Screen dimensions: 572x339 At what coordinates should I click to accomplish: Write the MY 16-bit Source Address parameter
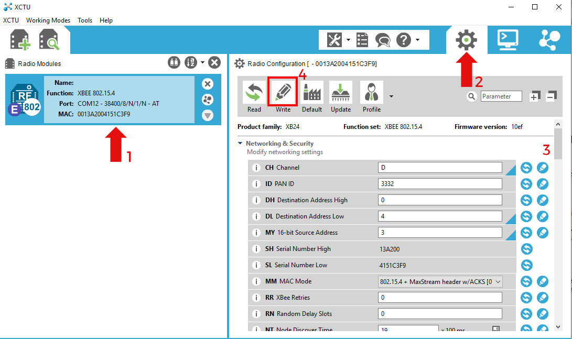coord(543,233)
